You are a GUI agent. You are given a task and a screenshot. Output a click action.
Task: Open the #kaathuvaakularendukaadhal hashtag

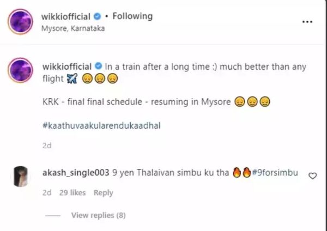101,126
